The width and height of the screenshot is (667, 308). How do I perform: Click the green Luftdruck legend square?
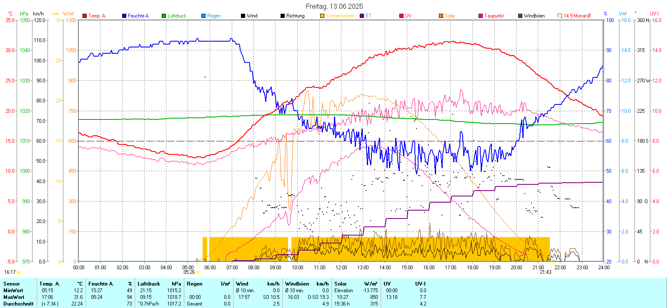point(164,16)
